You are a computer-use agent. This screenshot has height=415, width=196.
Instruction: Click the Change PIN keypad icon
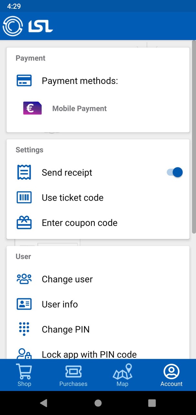(24, 329)
